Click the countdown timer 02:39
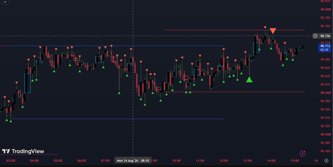Screen dimensions: 333x167 click(325, 50)
